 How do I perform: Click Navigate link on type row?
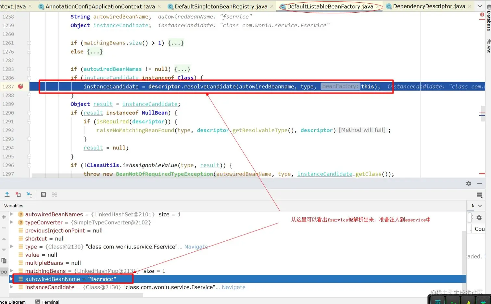(196, 247)
